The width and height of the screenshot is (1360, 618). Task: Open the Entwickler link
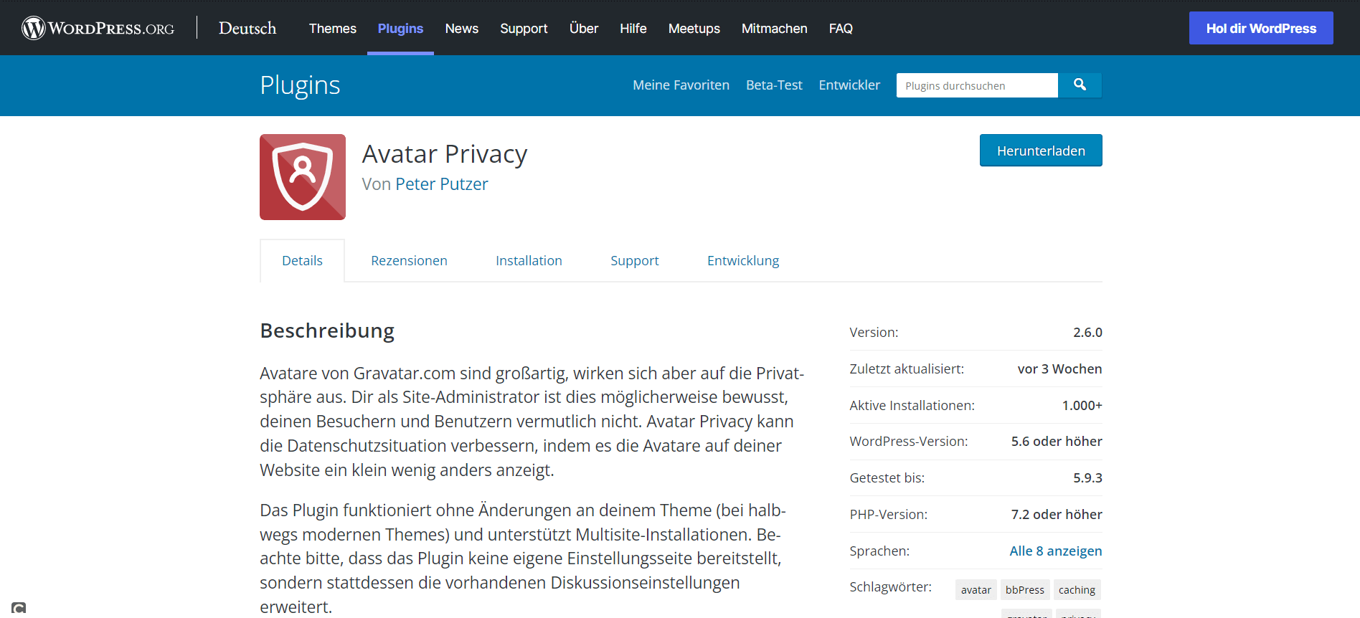pyautogui.click(x=849, y=85)
